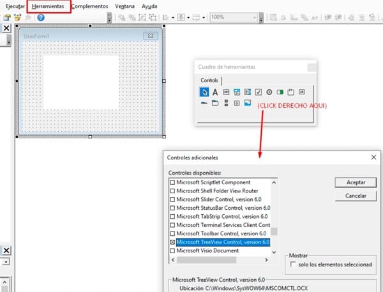Viewport: 383px width, 292px height.
Task: Open the Herramientas menu
Action: click(49, 6)
